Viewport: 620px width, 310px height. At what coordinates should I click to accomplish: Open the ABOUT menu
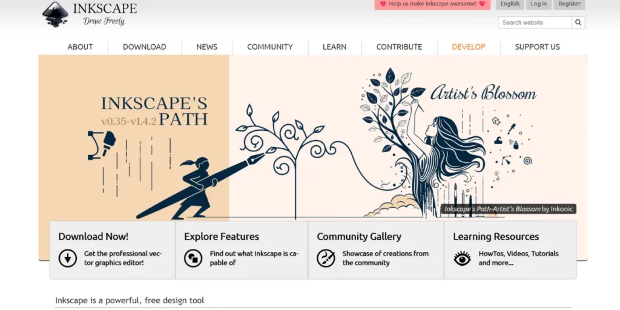(x=80, y=47)
